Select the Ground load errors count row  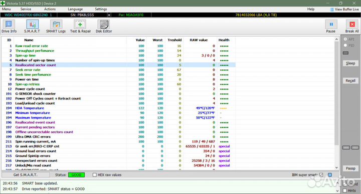118,151
